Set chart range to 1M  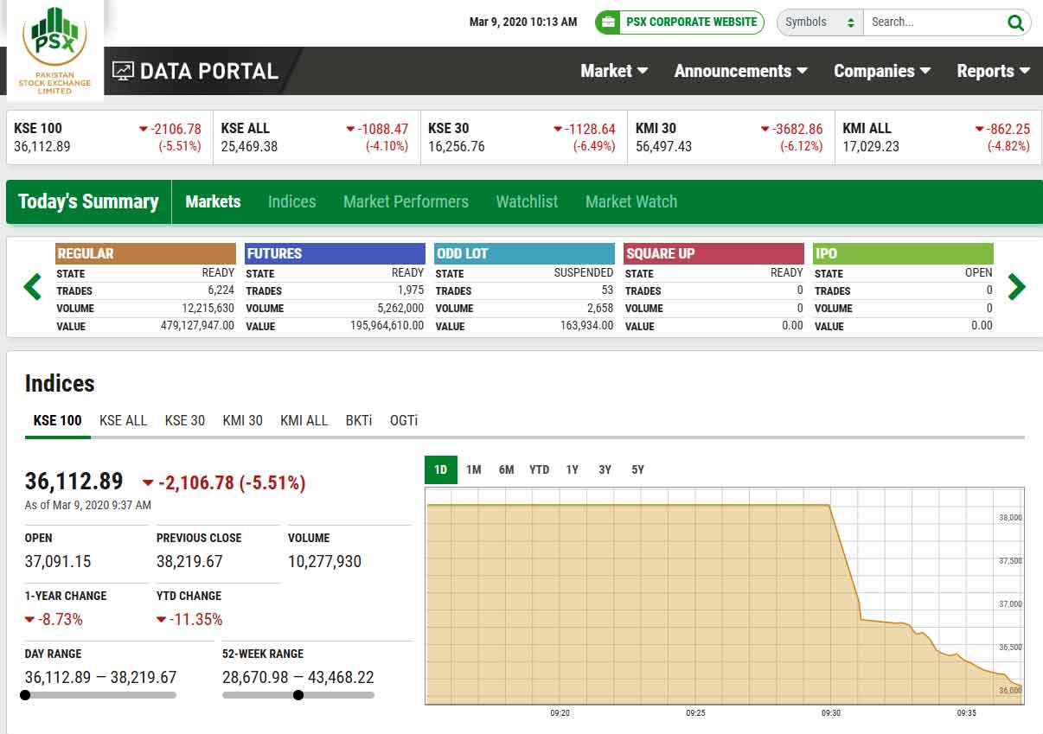(473, 469)
